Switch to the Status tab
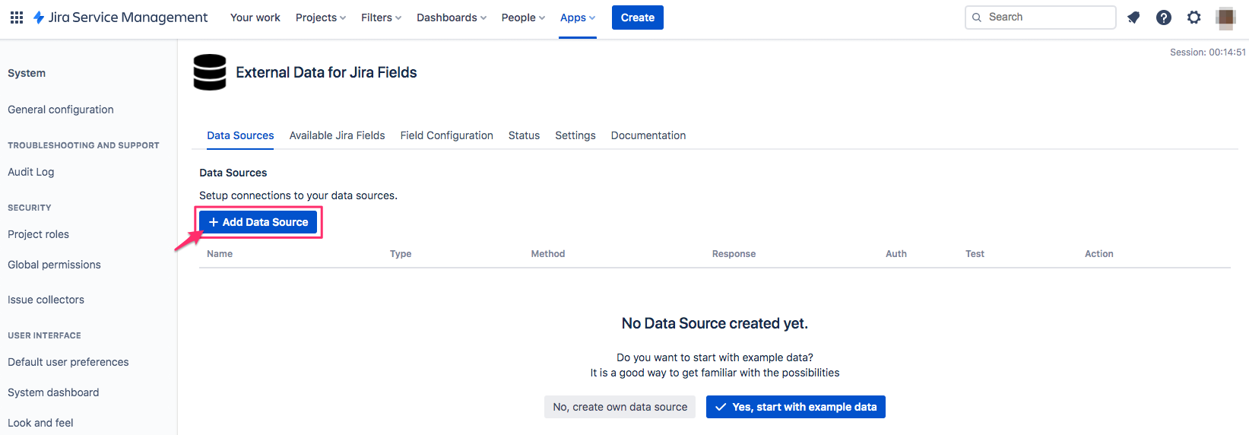Screen dimensions: 1249x435 click(x=524, y=135)
